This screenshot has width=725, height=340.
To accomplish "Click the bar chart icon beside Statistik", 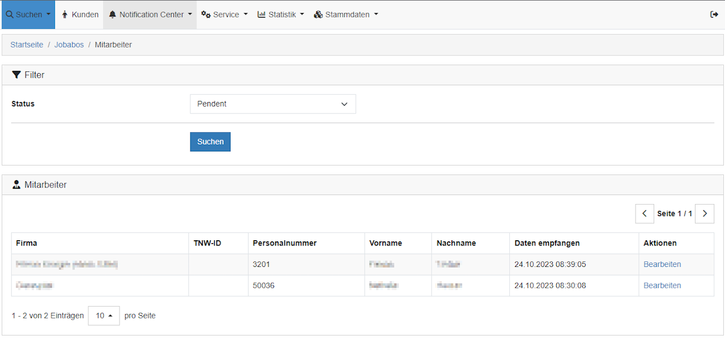I will click(x=261, y=15).
